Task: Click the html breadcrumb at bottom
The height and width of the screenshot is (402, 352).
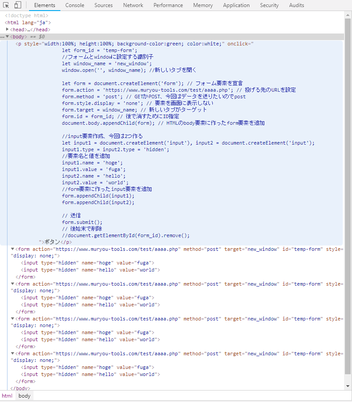Action: [7, 396]
